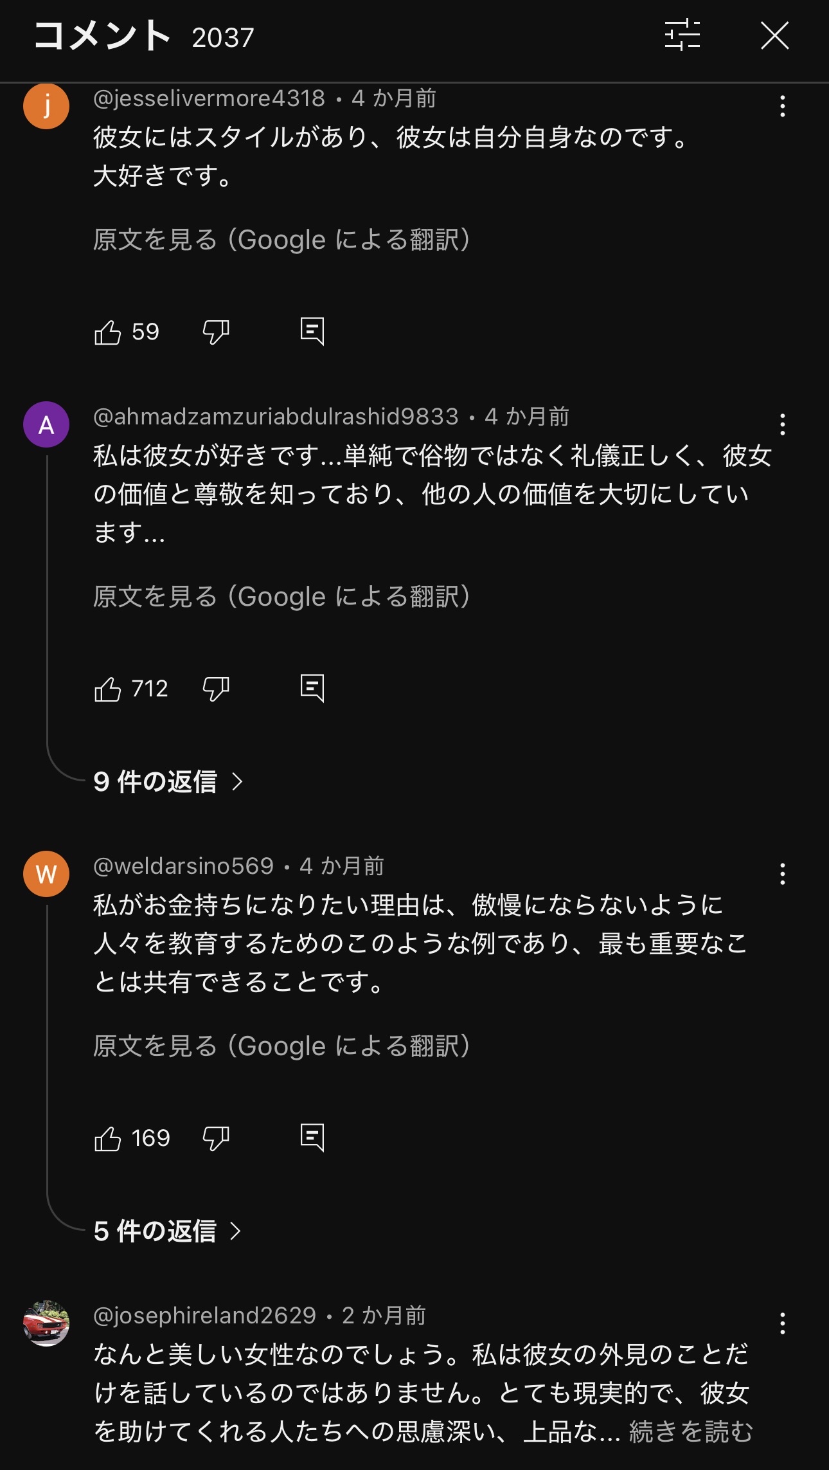Open more options for @weldarsino569 comment
The width and height of the screenshot is (829, 1470).
point(782,875)
